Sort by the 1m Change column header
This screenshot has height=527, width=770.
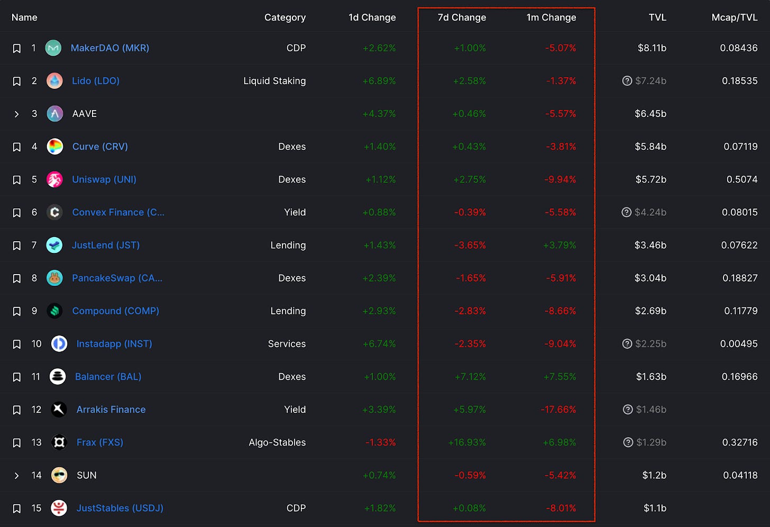552,17
